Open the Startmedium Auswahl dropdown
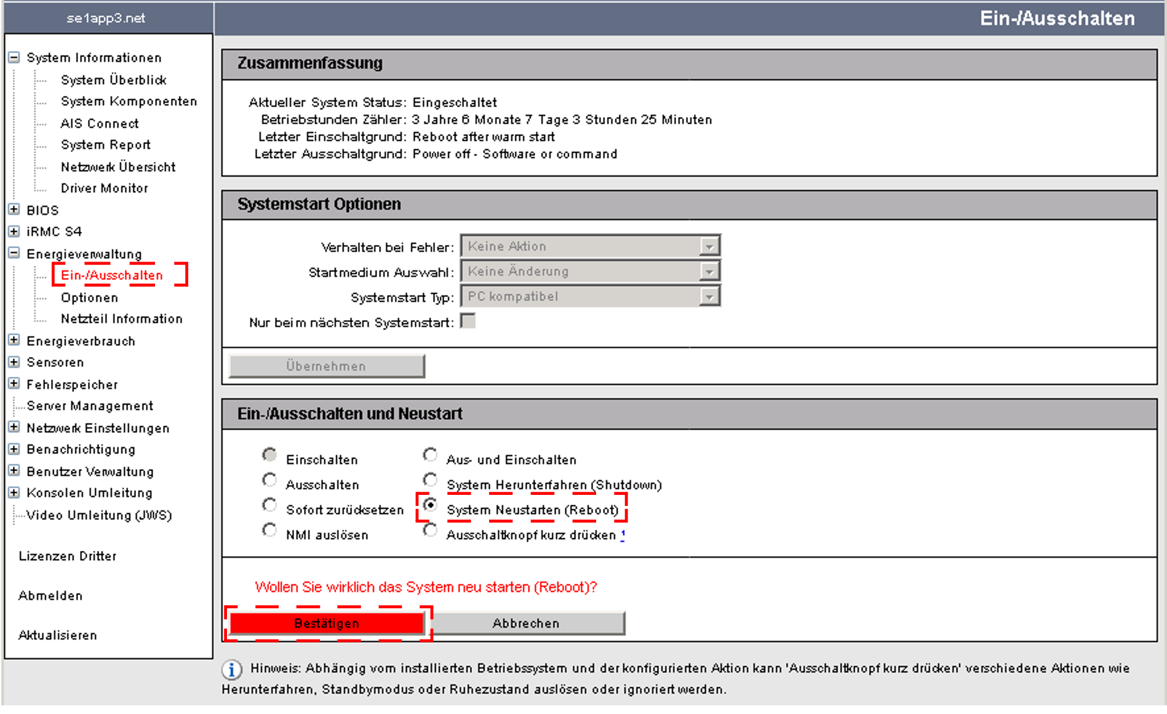The width and height of the screenshot is (1167, 714). click(x=590, y=271)
